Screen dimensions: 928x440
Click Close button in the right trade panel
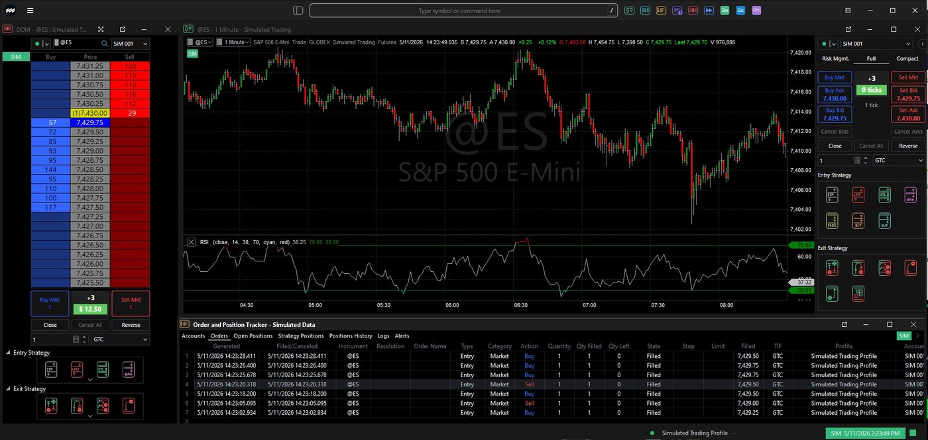(x=835, y=146)
